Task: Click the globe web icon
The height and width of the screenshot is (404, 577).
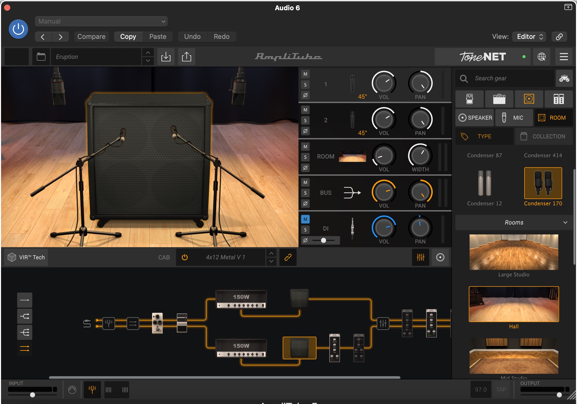Action: pos(541,57)
